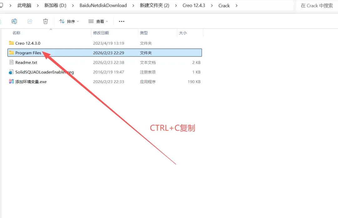Image resolution: width=338 pixels, height=218 pixels.
Task: Sort by the 名称 column header
Action: pos(16,33)
